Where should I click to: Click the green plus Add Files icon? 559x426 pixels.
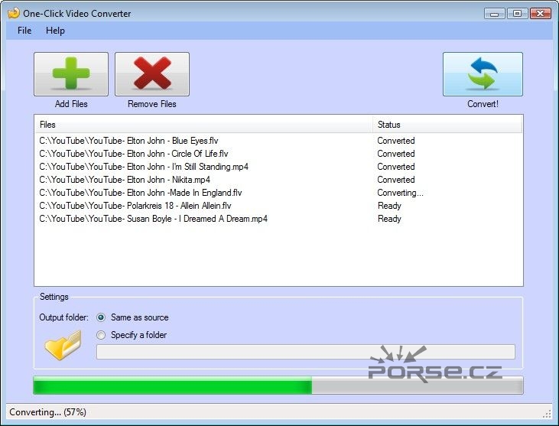point(71,74)
